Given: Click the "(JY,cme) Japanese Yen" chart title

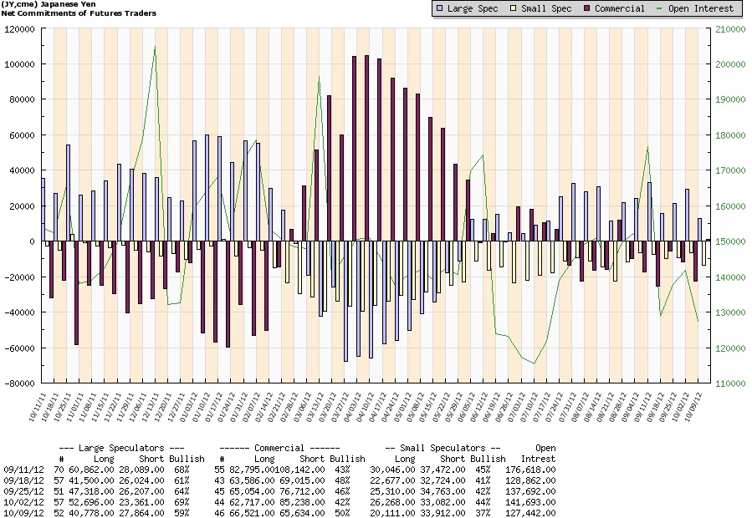Looking at the screenshot, I should [x=49, y=4].
